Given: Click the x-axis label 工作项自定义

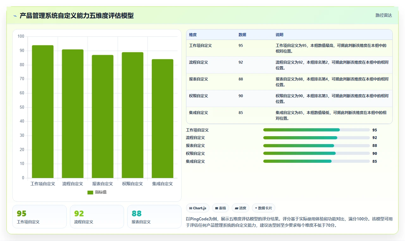Looking at the screenshot, I should [43, 184].
